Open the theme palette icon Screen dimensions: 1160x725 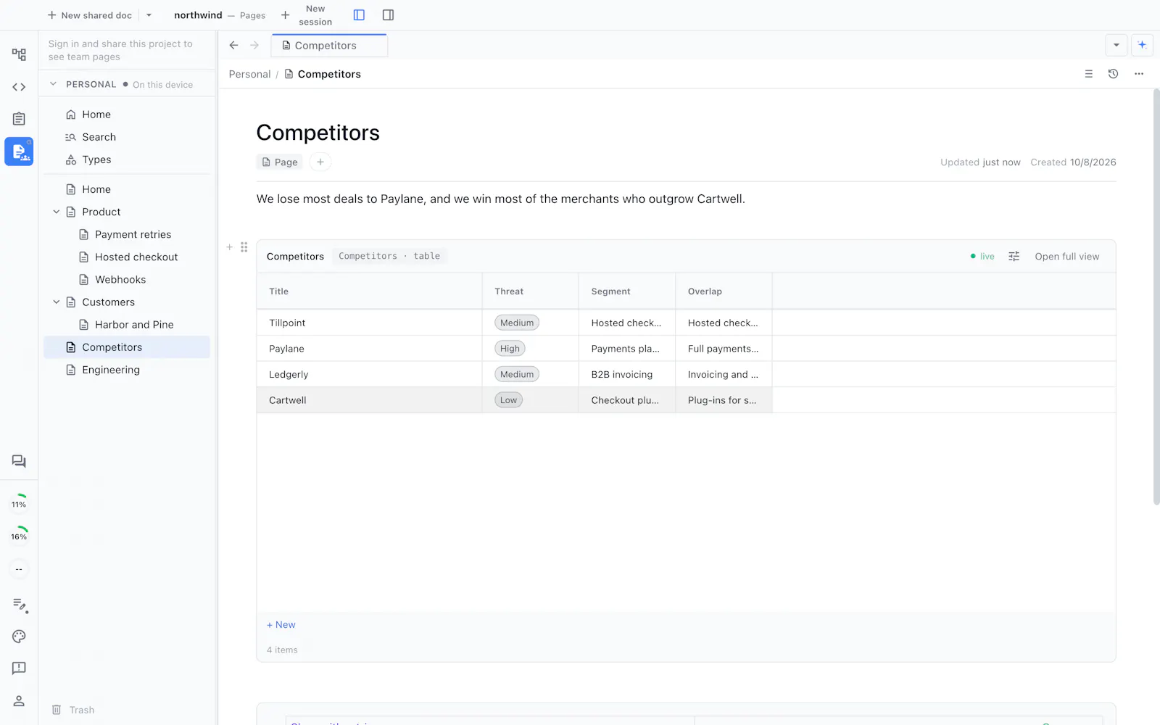tap(19, 637)
